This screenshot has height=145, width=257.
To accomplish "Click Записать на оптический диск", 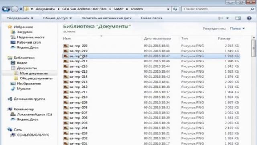I will pos(106,18).
